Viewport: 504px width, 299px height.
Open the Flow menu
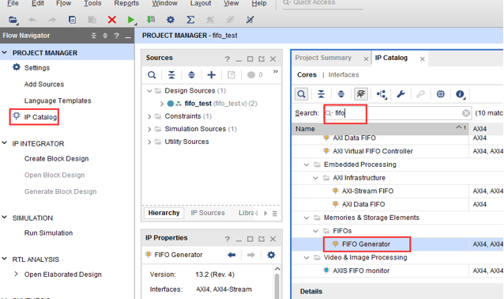click(63, 3)
